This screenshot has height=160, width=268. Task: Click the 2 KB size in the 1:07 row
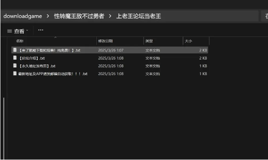point(203,50)
